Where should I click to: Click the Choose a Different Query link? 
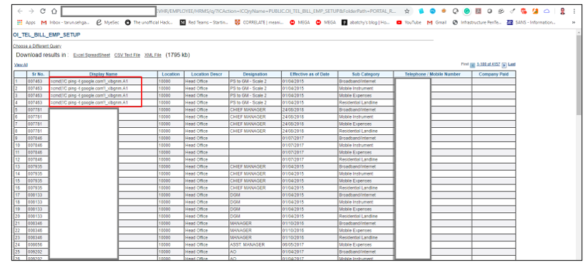click(37, 46)
